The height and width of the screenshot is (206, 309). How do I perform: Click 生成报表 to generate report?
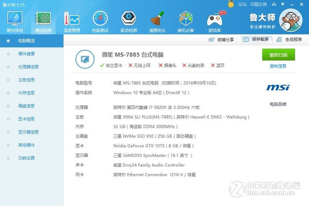(x=289, y=39)
